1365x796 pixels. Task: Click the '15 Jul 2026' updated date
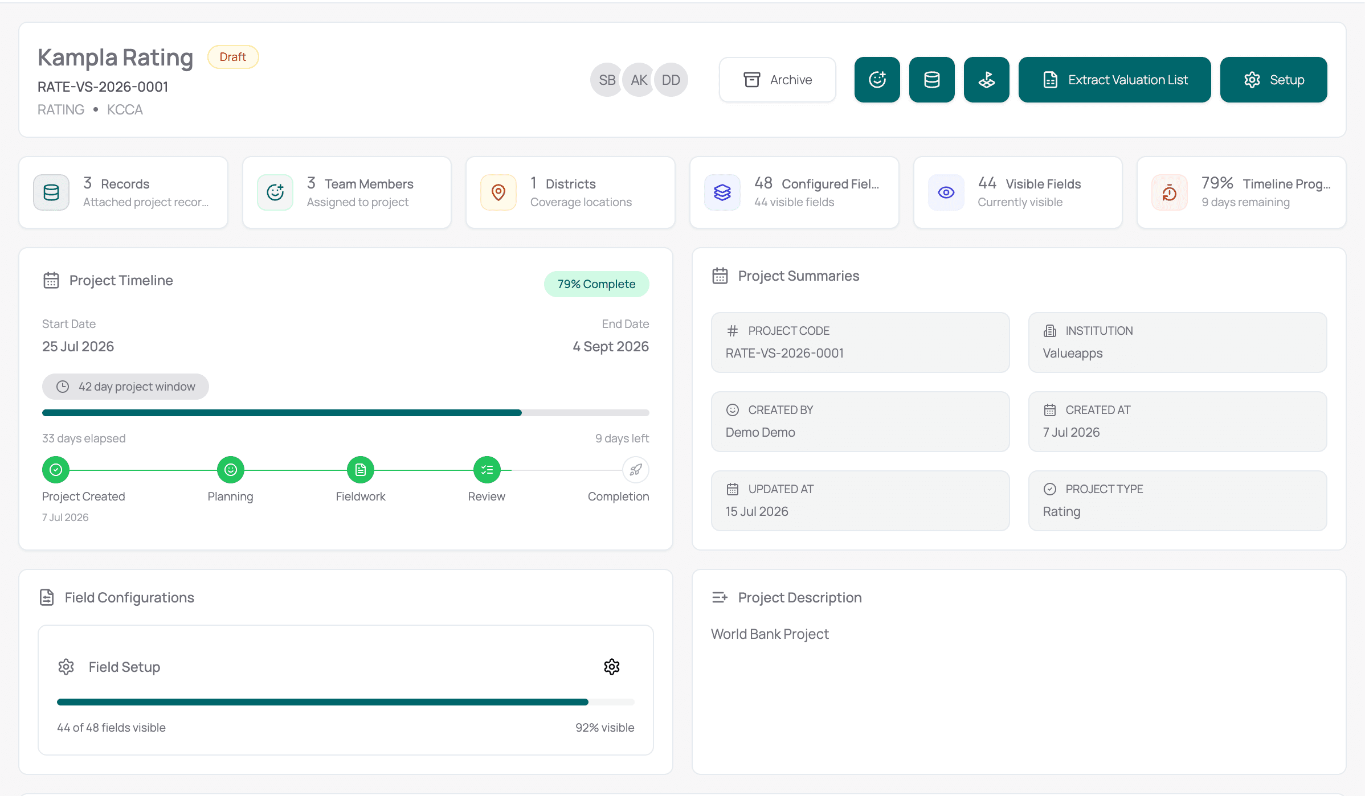(x=757, y=511)
